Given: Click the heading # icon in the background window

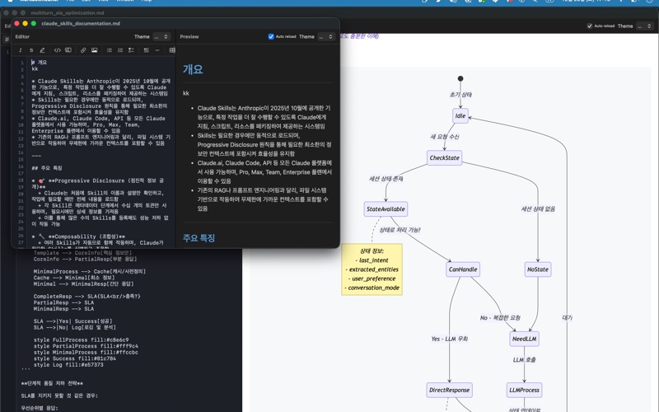Looking at the screenshot, I should (7, 39).
